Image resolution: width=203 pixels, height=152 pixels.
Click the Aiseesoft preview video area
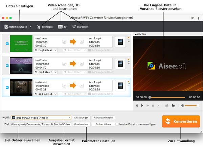click(168, 65)
